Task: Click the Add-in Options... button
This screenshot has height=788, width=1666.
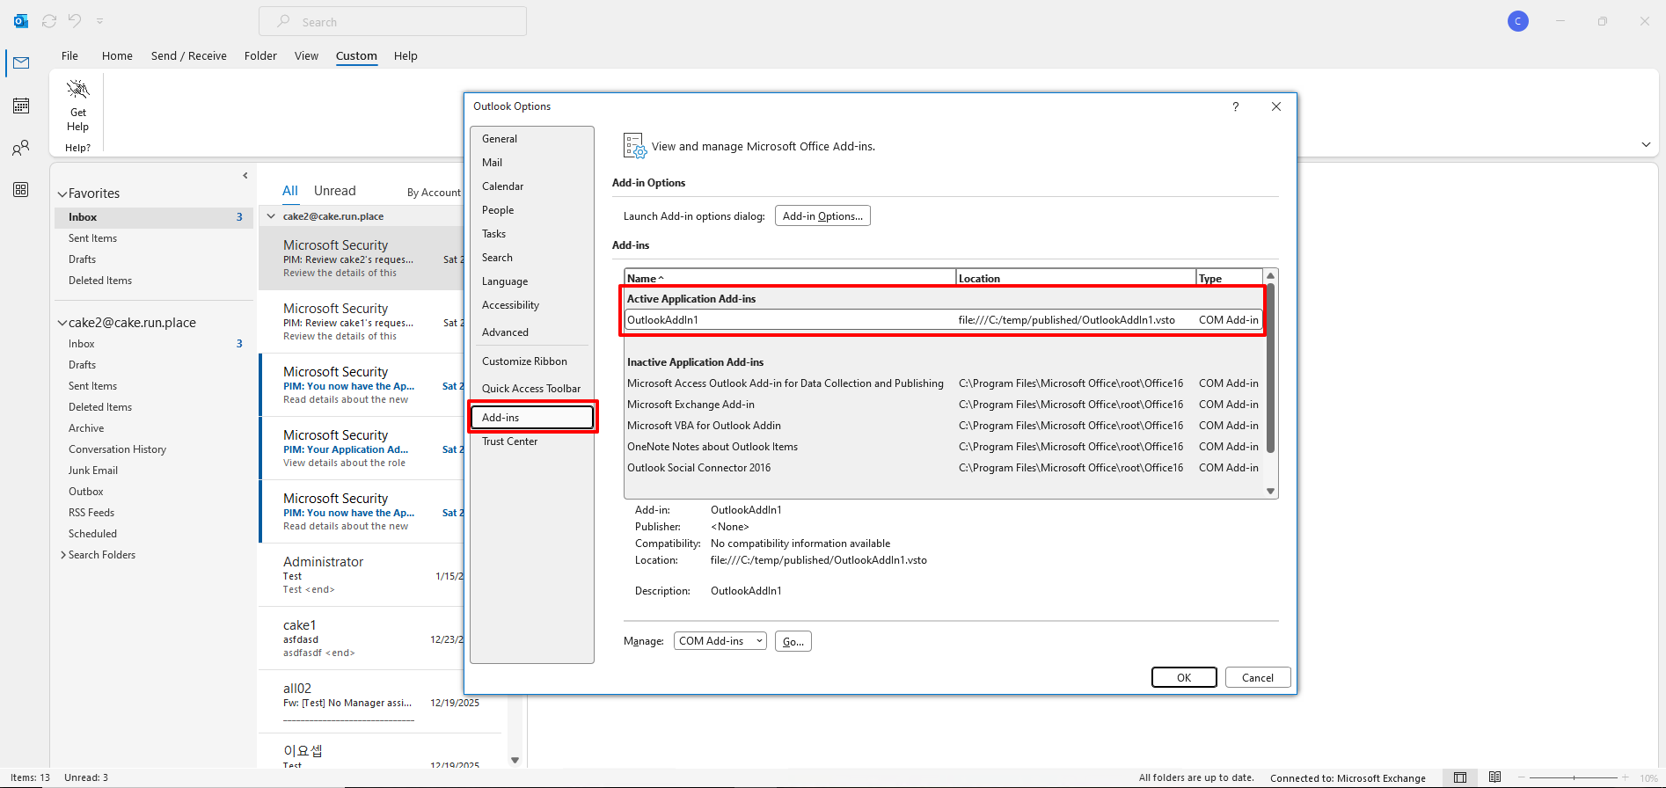Action: (822, 216)
